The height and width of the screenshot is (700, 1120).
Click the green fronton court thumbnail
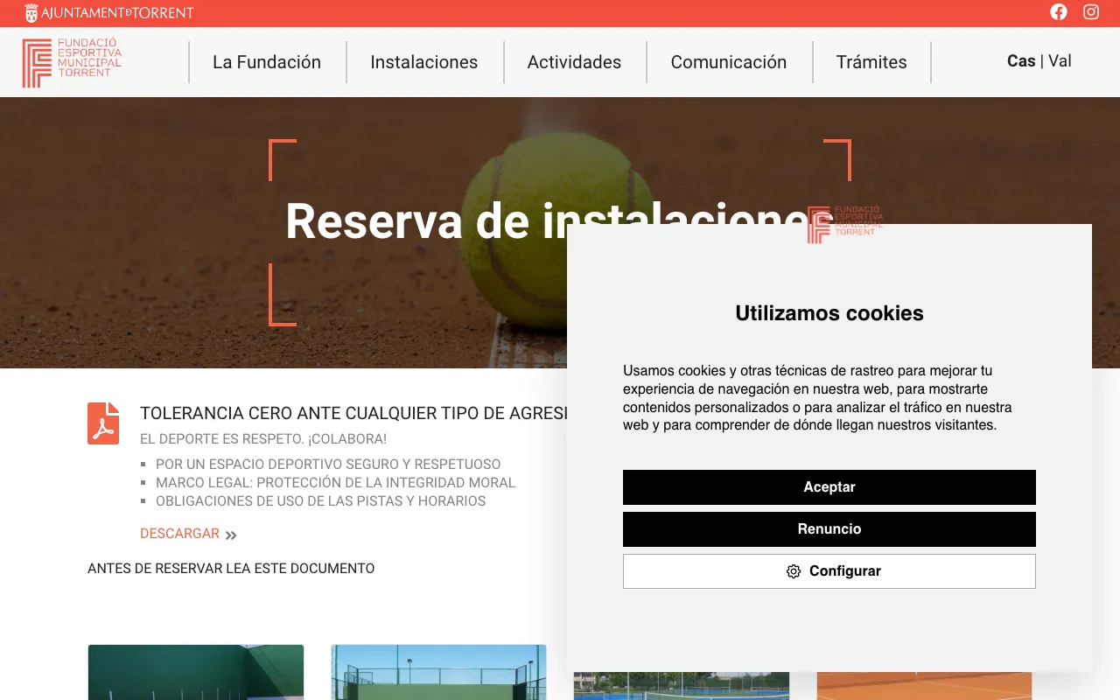[x=196, y=672]
